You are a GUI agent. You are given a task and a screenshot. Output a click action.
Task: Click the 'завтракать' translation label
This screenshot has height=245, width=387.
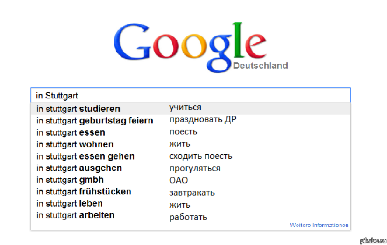pyautogui.click(x=192, y=193)
